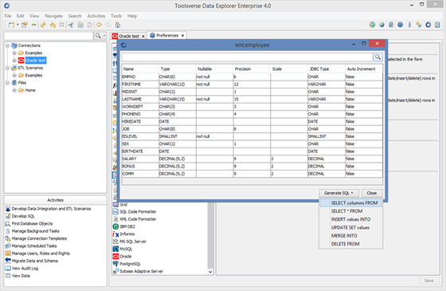Click the green minus Remove toolbar icon
Screen dimensions: 446x291
33,25
